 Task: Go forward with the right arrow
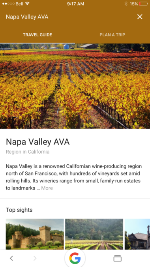(35, 258)
